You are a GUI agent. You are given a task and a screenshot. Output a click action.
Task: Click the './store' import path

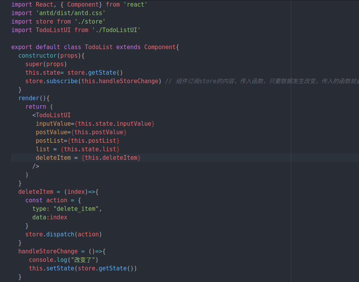pos(90,22)
